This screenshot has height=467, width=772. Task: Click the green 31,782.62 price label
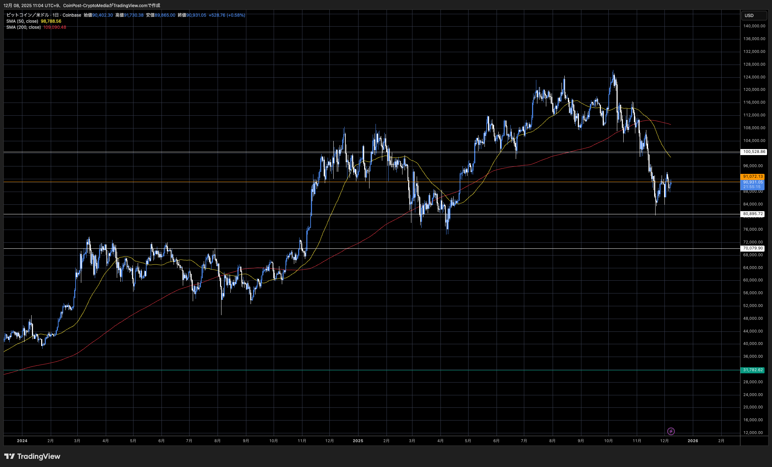click(x=752, y=370)
